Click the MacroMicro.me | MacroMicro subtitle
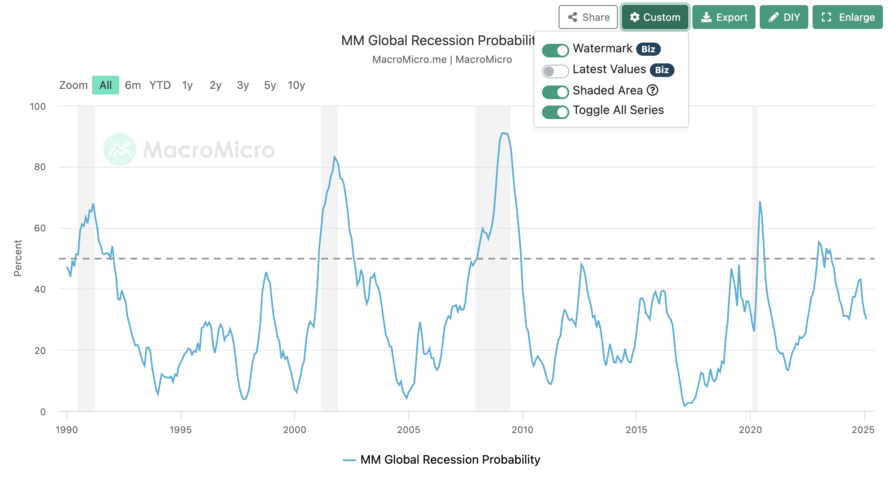 coord(442,59)
